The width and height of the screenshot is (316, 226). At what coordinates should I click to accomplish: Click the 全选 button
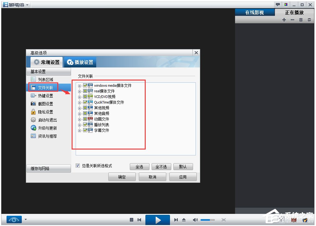[x=139, y=167]
